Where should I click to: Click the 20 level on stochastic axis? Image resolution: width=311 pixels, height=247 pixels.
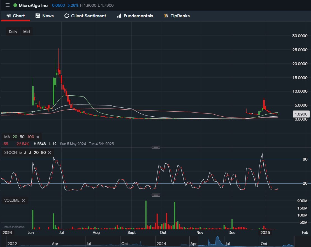tap(305, 183)
